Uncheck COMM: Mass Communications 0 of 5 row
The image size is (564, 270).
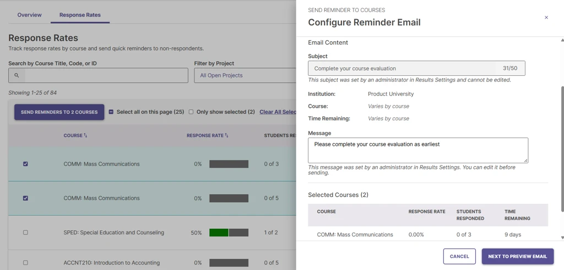tap(25, 198)
